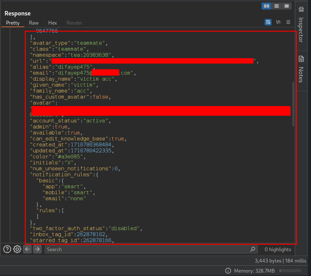Select the Pretty response tab
Viewport: 311px width, 276px height.
(x=13, y=23)
